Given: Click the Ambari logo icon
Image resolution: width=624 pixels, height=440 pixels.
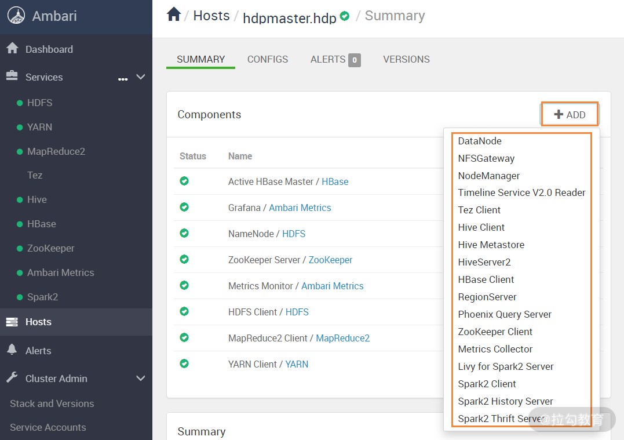Looking at the screenshot, I should 16,16.
